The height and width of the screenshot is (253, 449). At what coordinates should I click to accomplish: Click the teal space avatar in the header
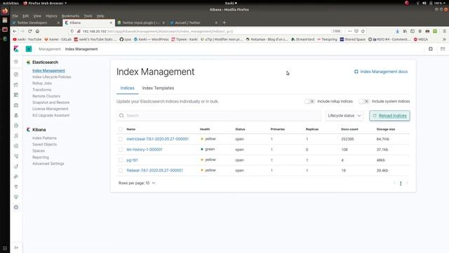[x=29, y=49]
